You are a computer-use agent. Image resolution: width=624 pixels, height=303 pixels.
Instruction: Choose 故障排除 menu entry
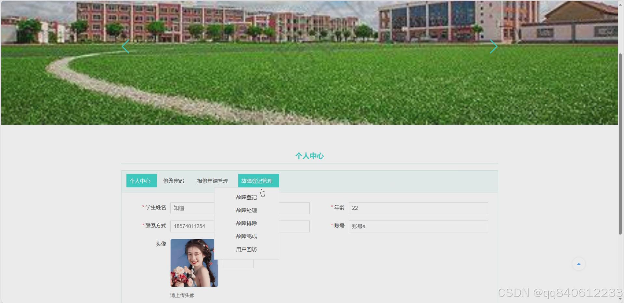246,223
